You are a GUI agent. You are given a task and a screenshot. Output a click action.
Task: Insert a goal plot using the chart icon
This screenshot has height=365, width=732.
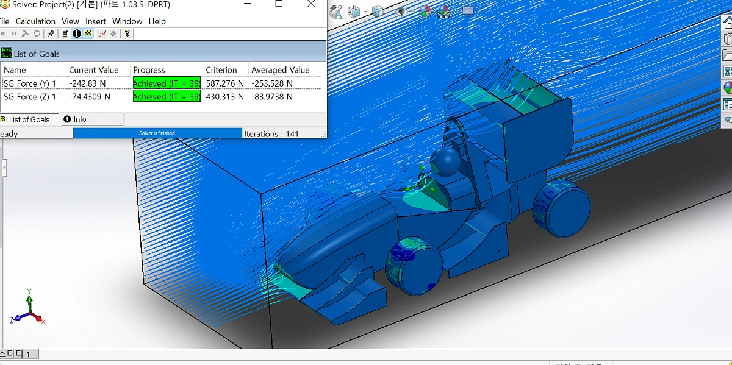[102, 34]
